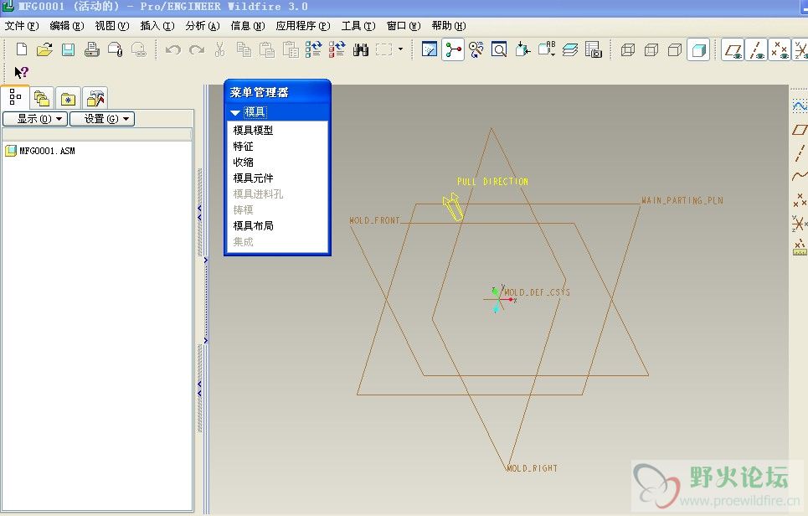The height and width of the screenshot is (516, 808).
Task: Click the right-side datum axis tool
Action: click(800, 152)
